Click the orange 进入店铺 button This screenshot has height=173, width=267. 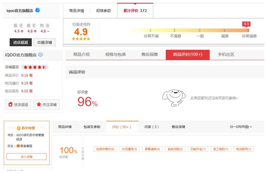tap(26, 156)
